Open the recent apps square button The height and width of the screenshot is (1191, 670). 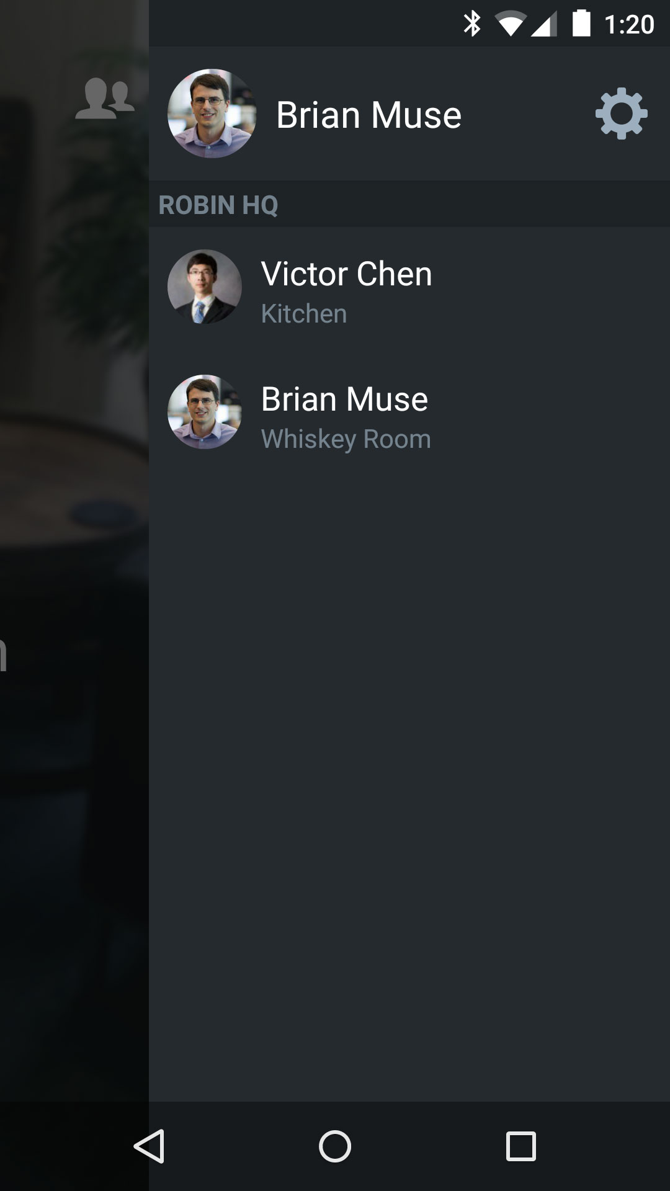tap(521, 1146)
